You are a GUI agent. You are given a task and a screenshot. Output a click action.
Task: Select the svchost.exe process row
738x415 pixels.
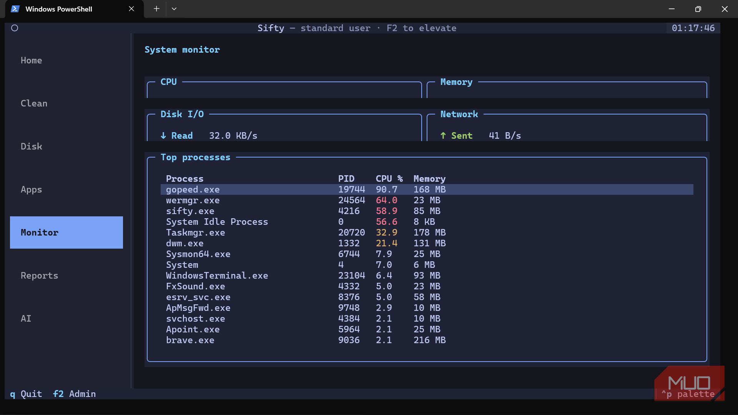pos(427,319)
